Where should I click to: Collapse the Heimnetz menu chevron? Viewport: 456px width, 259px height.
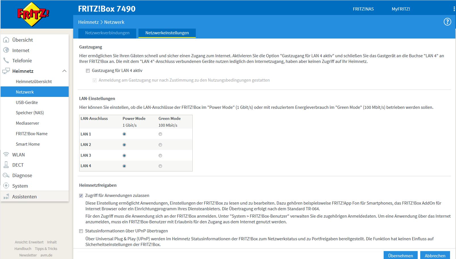pyautogui.click(x=64, y=71)
